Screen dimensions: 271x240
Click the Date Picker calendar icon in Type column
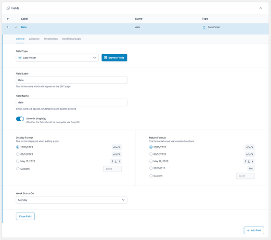coord(204,27)
